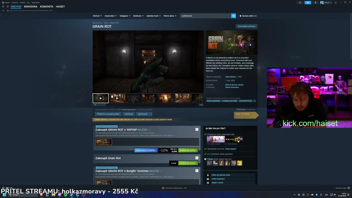Open the HAISET profile tab
352x198 pixels.
coord(60,7)
